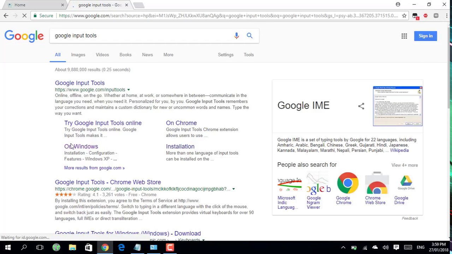Click the Feedback link under the panel

[x=410, y=218]
